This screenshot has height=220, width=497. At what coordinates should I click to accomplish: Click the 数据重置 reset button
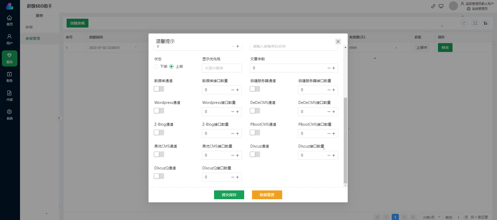coord(267,195)
